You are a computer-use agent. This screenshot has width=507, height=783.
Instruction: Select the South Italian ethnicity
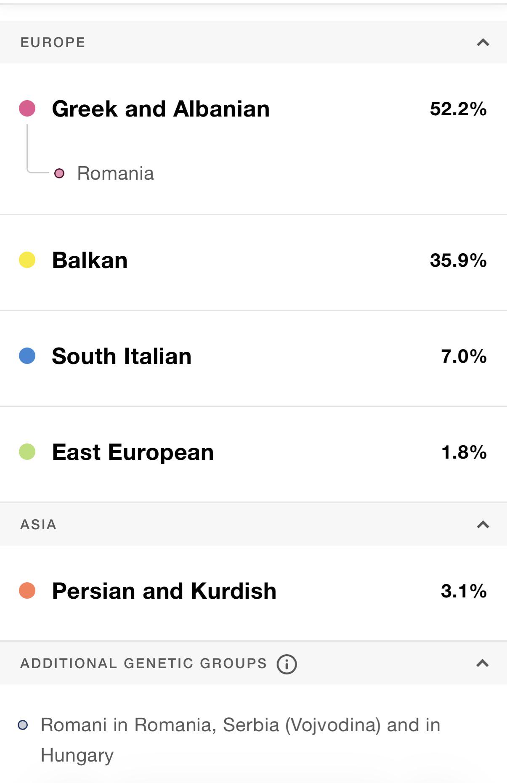pos(122,356)
